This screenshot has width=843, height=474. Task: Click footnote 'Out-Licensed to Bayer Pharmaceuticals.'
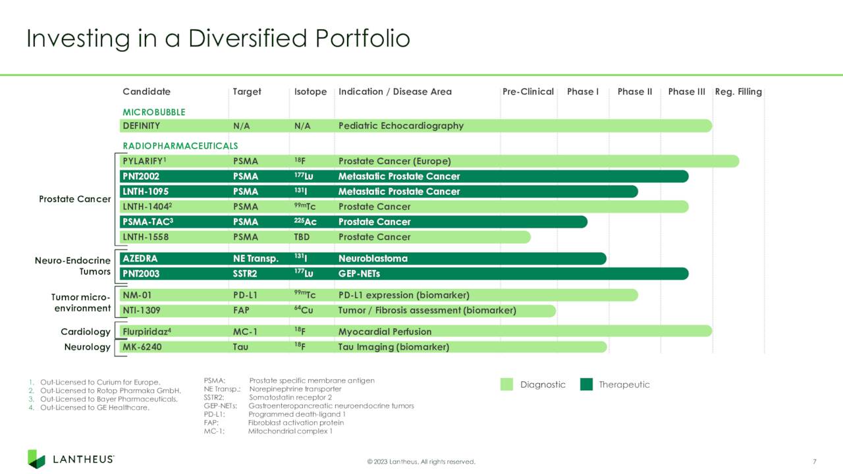point(109,399)
